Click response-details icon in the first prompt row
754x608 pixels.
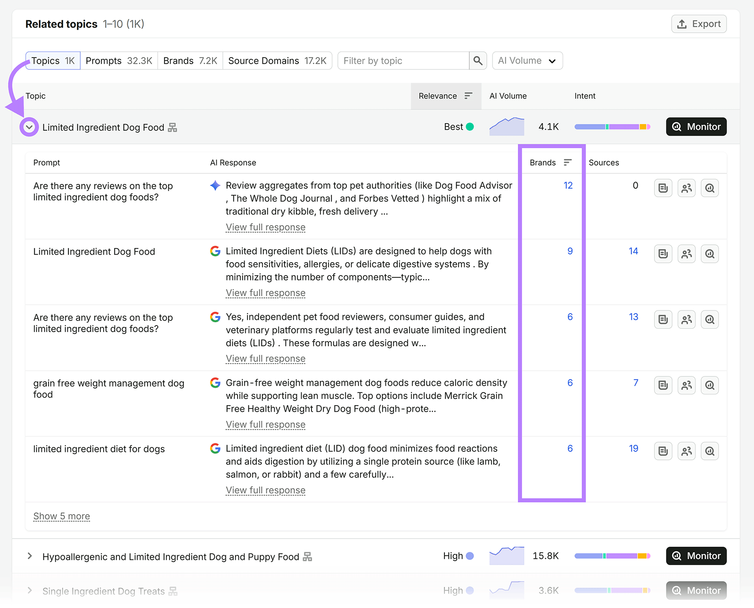pos(663,188)
